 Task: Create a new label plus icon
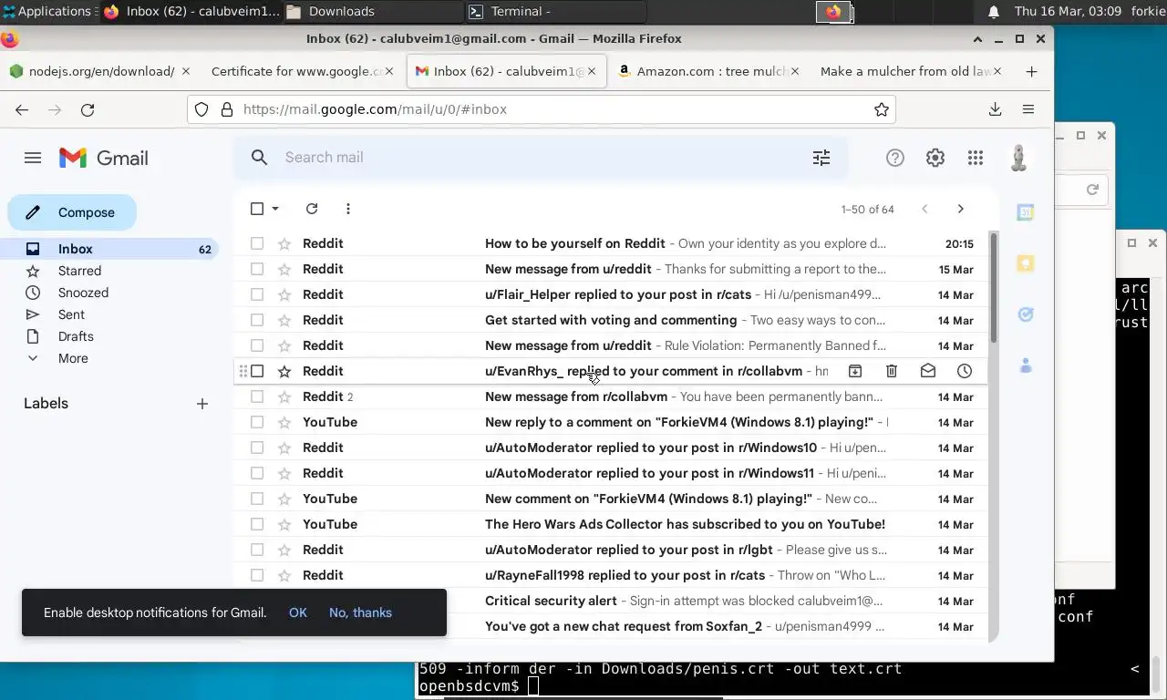tap(202, 404)
